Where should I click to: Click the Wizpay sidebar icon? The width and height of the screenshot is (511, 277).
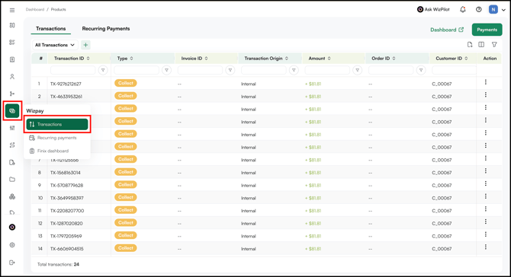(x=12, y=111)
